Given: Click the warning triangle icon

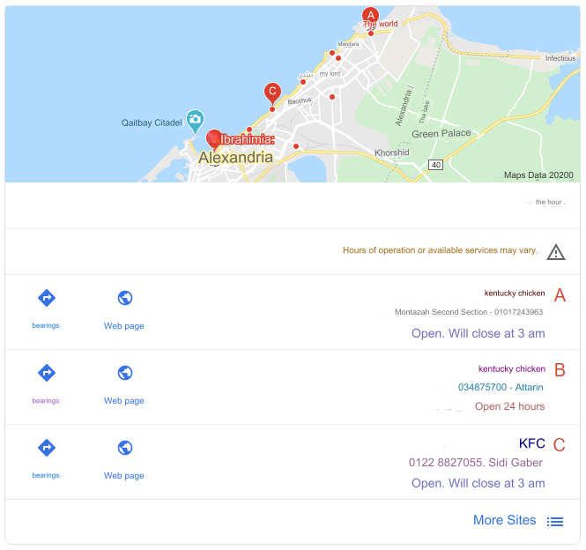Looking at the screenshot, I should pos(556,252).
